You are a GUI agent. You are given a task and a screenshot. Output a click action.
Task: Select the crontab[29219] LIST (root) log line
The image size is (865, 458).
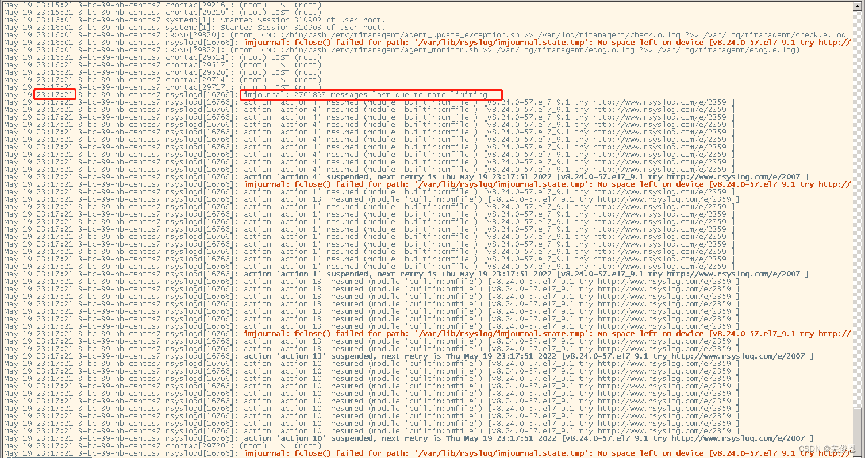point(163,12)
